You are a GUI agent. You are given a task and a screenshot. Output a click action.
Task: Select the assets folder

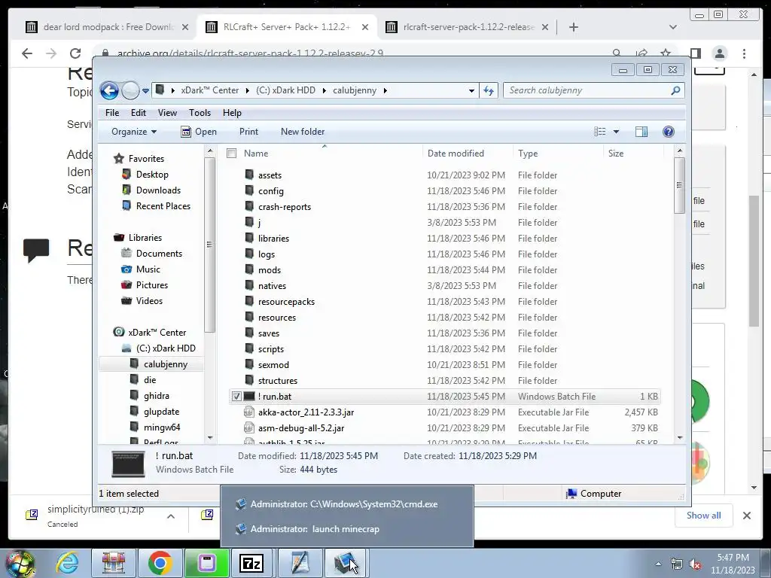pos(270,175)
